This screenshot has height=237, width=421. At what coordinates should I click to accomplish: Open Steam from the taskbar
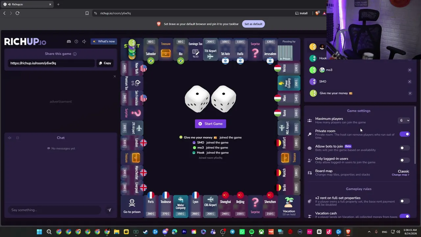click(145, 232)
